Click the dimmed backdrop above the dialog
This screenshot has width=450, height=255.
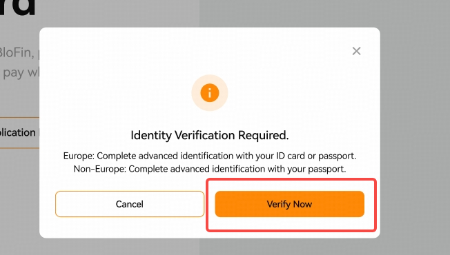(x=210, y=14)
